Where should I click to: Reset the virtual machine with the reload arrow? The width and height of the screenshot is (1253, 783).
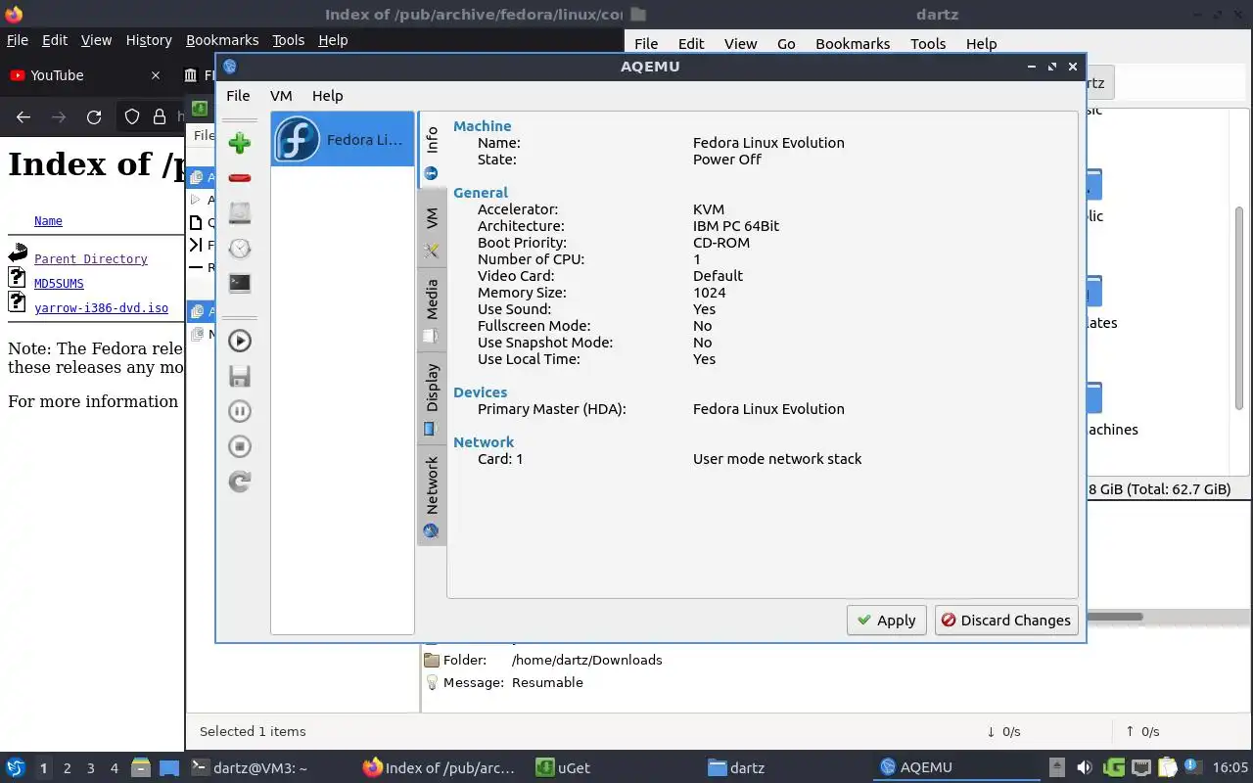coord(240,481)
